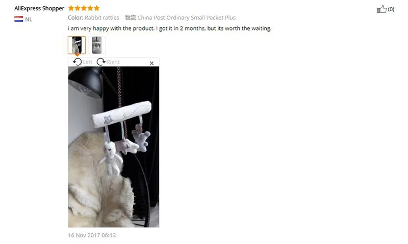408x244 pixels.
Task: Click the "Left" rotate label
Action: pos(87,62)
